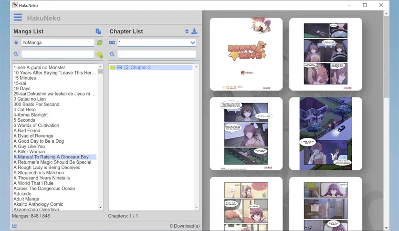The height and width of the screenshot is (231, 399).
Task: Click manga list scrollbar down arrow
Action: point(101,208)
